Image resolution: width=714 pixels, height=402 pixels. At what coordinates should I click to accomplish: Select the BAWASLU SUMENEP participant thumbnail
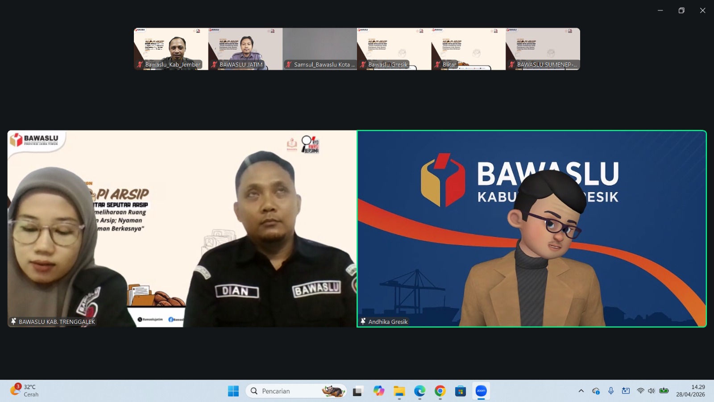click(543, 49)
